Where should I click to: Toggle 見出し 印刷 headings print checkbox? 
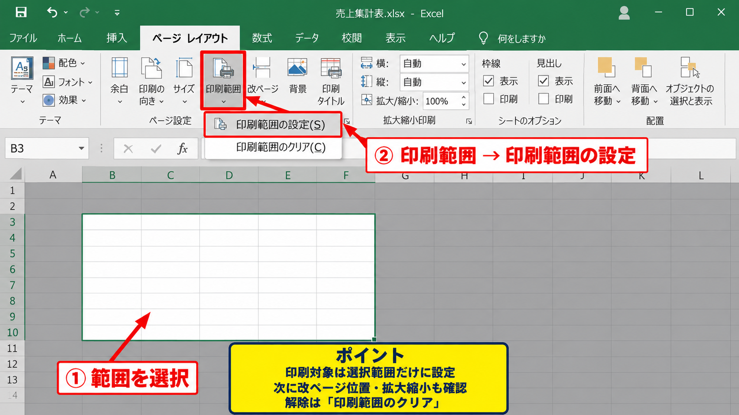click(544, 99)
